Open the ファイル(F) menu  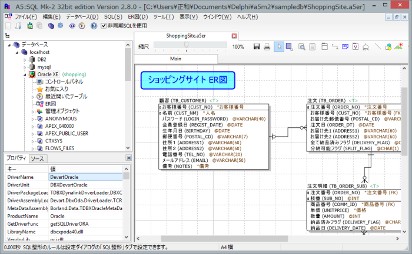[25, 17]
